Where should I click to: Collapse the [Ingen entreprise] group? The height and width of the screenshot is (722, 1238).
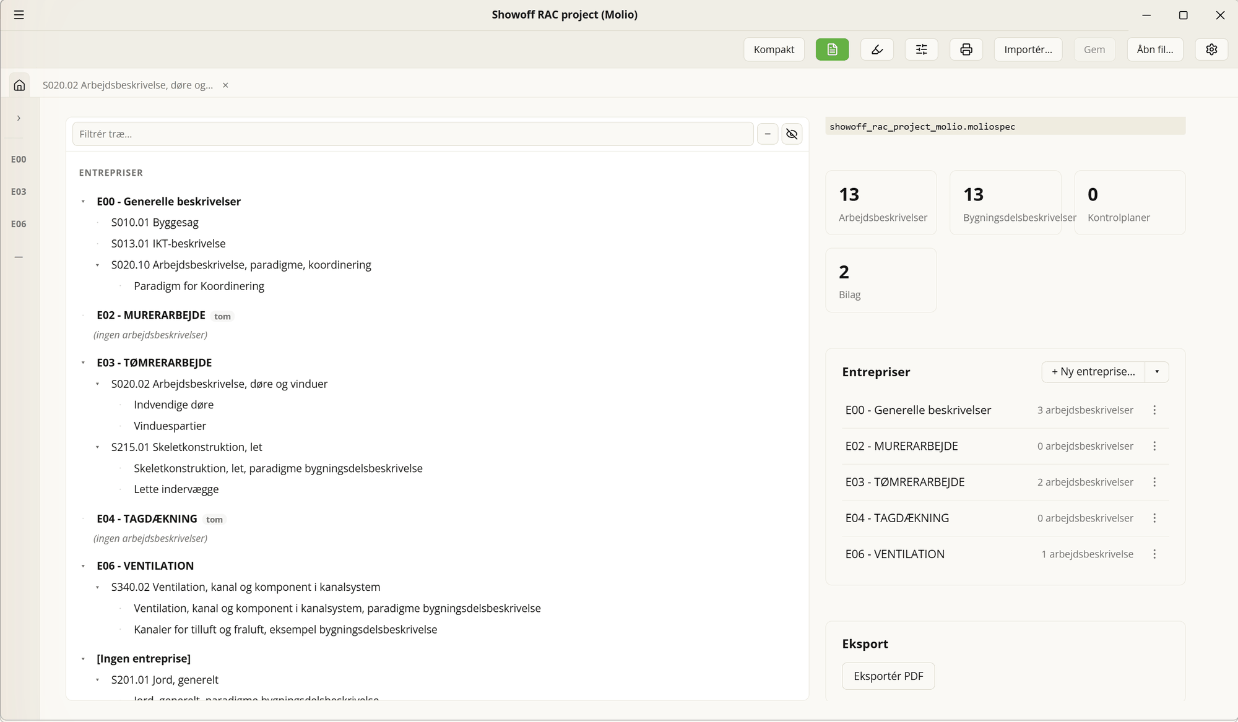[x=83, y=659]
